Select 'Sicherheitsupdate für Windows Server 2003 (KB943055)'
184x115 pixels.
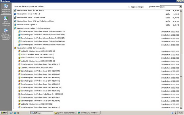pyautogui.click(x=40, y=71)
